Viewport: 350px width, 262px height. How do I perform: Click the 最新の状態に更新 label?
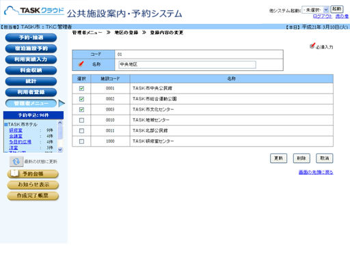click(x=41, y=162)
